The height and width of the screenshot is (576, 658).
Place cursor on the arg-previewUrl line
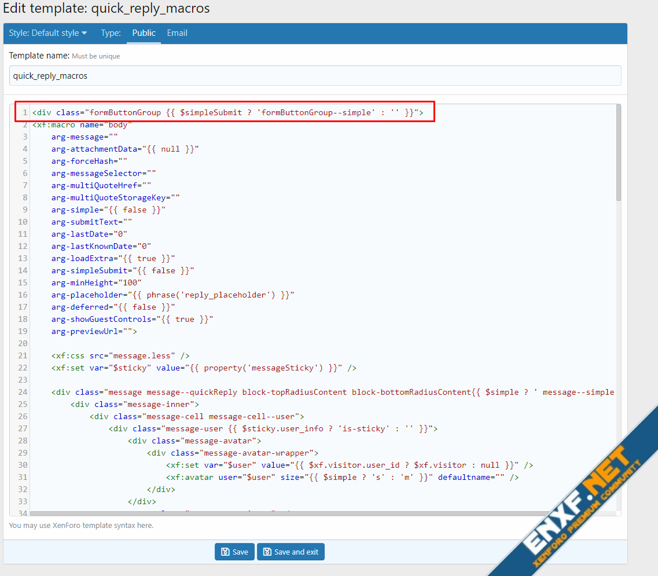[x=94, y=332]
